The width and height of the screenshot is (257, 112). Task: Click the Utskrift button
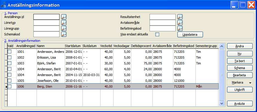[x=240, y=90]
